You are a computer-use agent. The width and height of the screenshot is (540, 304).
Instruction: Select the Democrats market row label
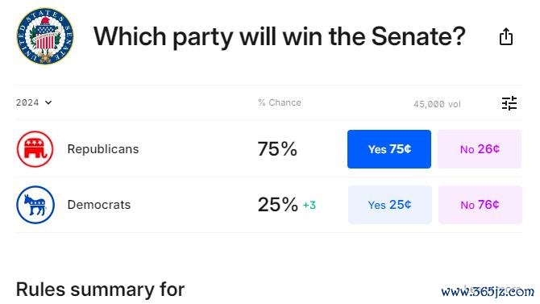coord(99,205)
